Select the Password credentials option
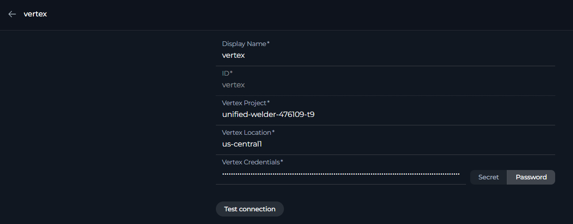The image size is (573, 224). pos(531,177)
